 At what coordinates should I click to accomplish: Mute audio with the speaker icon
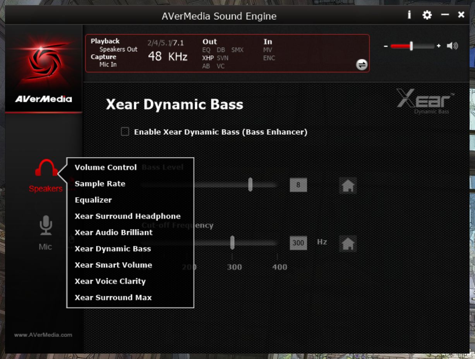pos(452,46)
